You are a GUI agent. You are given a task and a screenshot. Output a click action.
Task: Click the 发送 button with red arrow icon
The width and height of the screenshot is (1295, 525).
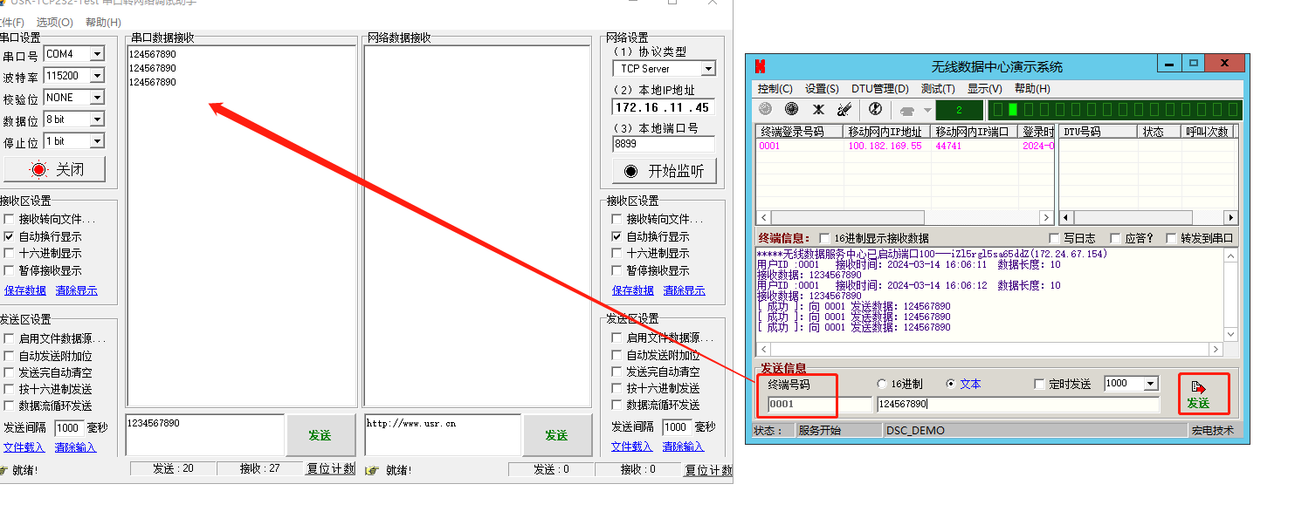point(1202,394)
